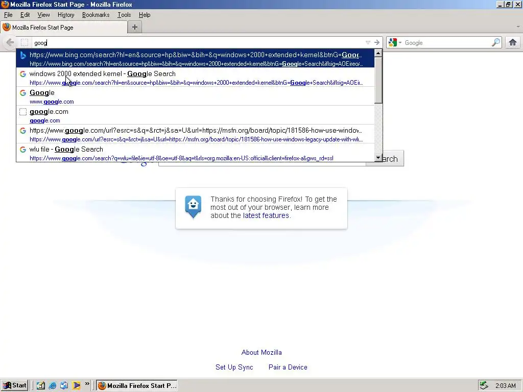Open the search engine selector dropdown
523x392 pixels.
(x=395, y=43)
